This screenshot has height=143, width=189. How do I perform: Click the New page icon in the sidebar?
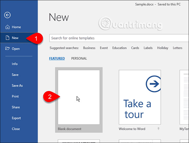(x=8, y=38)
